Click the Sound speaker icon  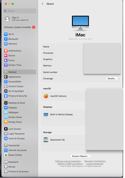pyautogui.click(x=6, y=55)
